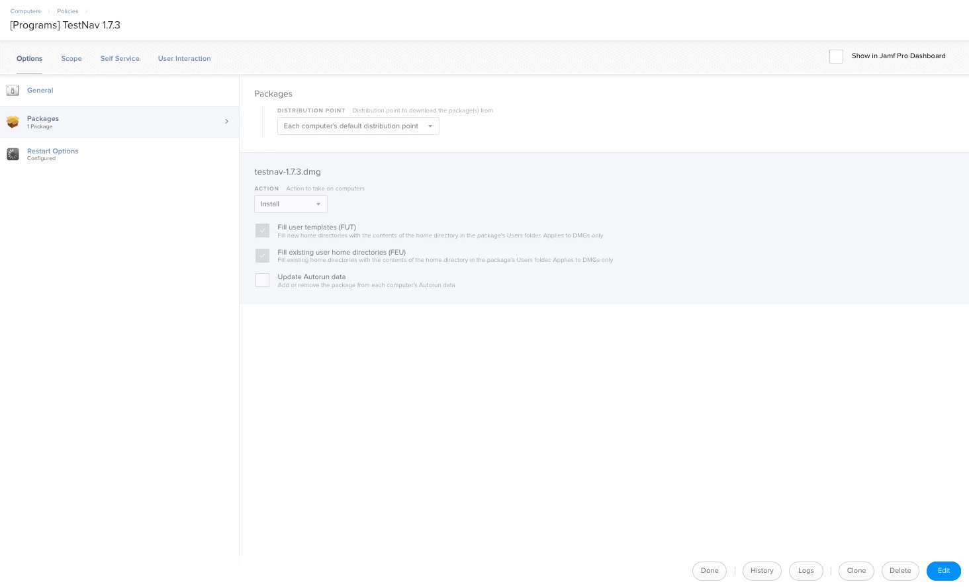
Task: Toggle Fill existing user home directories checkbox
Action: click(x=262, y=255)
